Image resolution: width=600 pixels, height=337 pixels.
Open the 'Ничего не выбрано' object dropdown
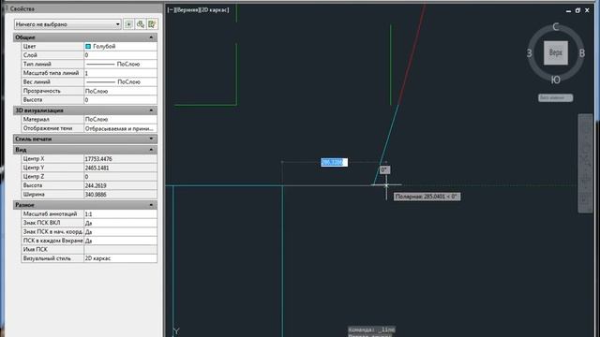67,24
